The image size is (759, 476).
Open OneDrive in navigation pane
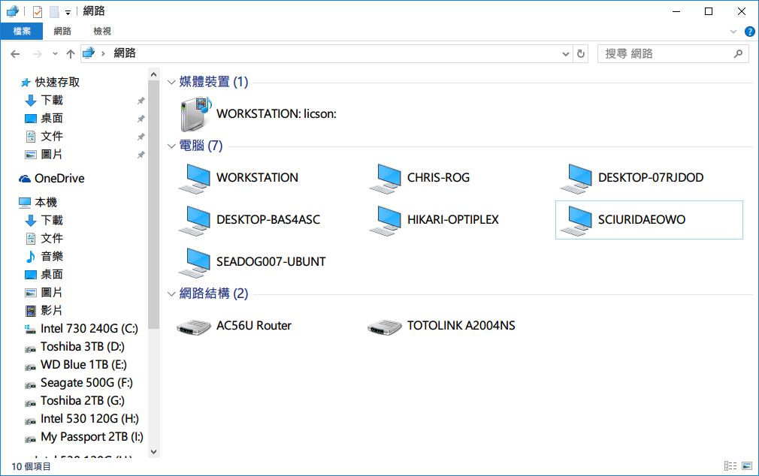coord(52,179)
